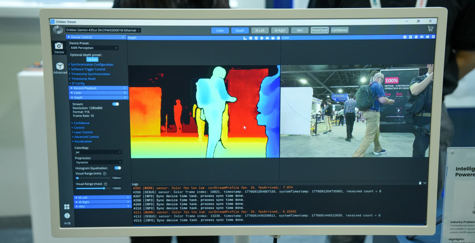Viewport: 475px width, 243px height.
Task: Clear logs with the trash icon
Action: click(x=420, y=183)
